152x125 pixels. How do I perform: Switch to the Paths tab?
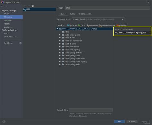(72, 14)
